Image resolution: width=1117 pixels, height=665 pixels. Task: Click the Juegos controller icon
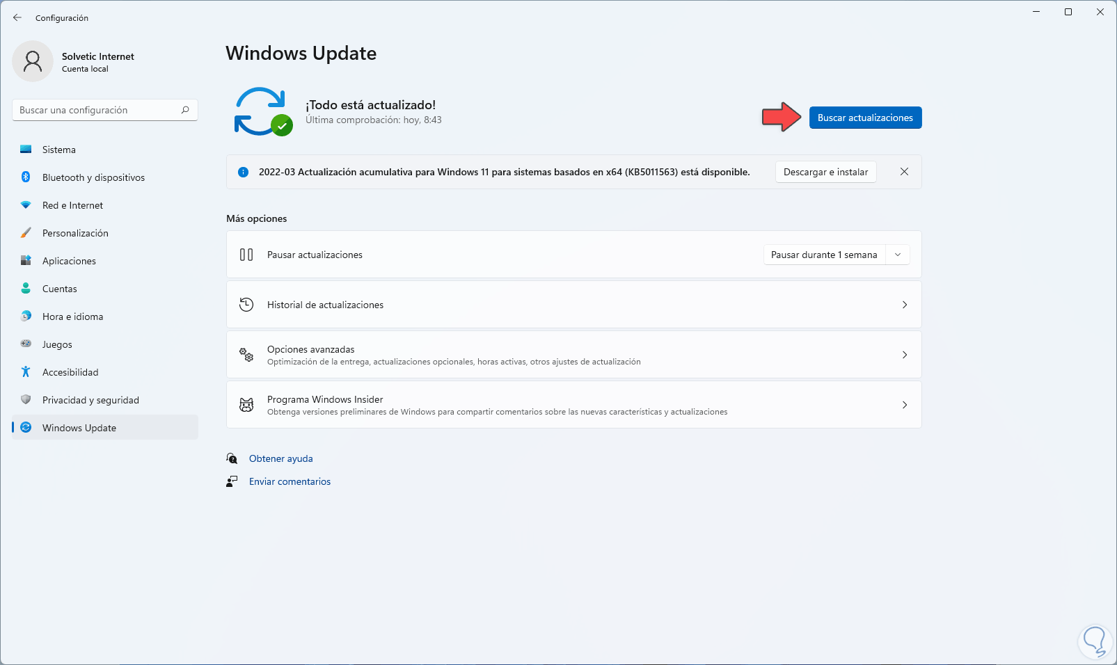[26, 344]
